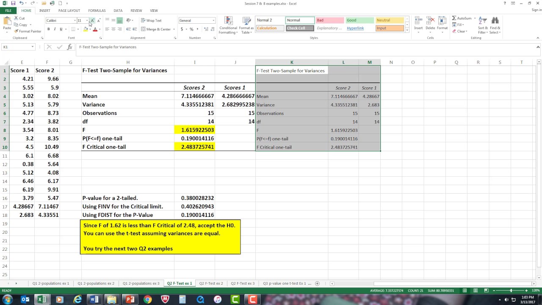
Task: Click the Undo arrow icon
Action: (x=21, y=3)
